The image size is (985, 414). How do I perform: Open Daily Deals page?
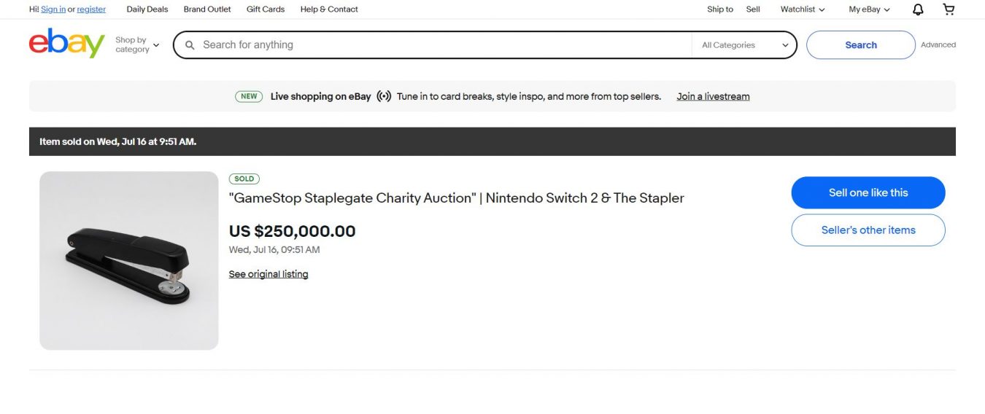(x=147, y=9)
